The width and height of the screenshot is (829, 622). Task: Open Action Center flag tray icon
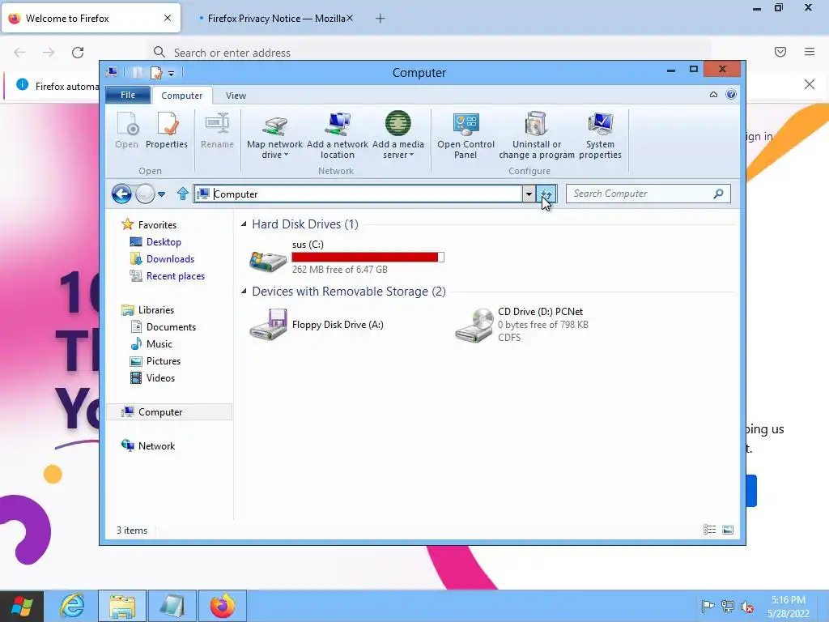point(708,607)
